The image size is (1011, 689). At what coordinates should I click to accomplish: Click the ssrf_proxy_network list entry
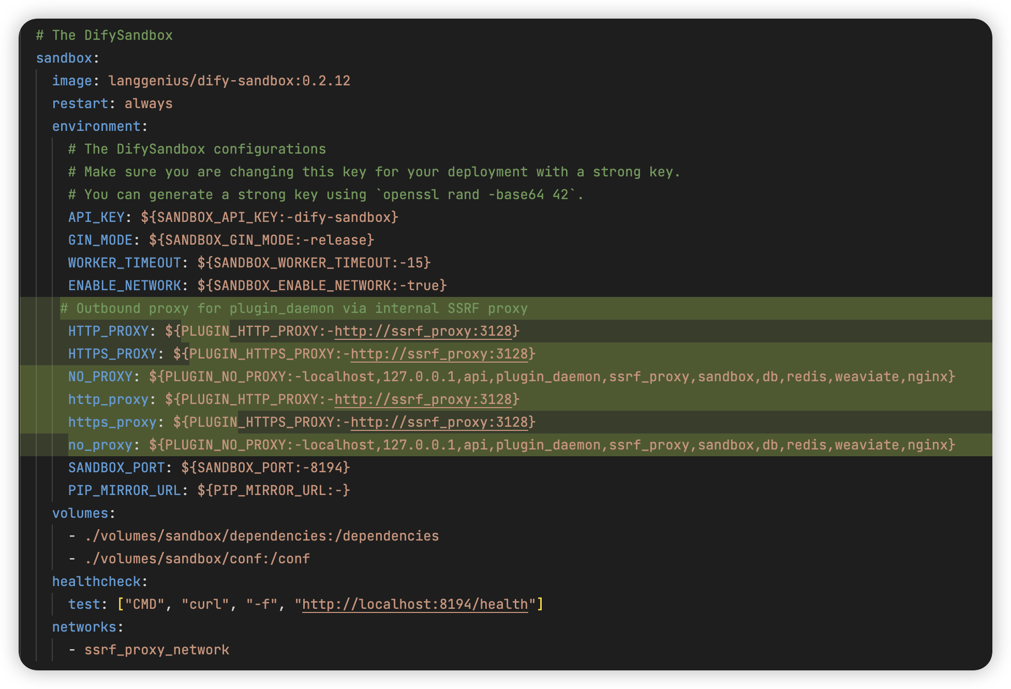pos(157,650)
